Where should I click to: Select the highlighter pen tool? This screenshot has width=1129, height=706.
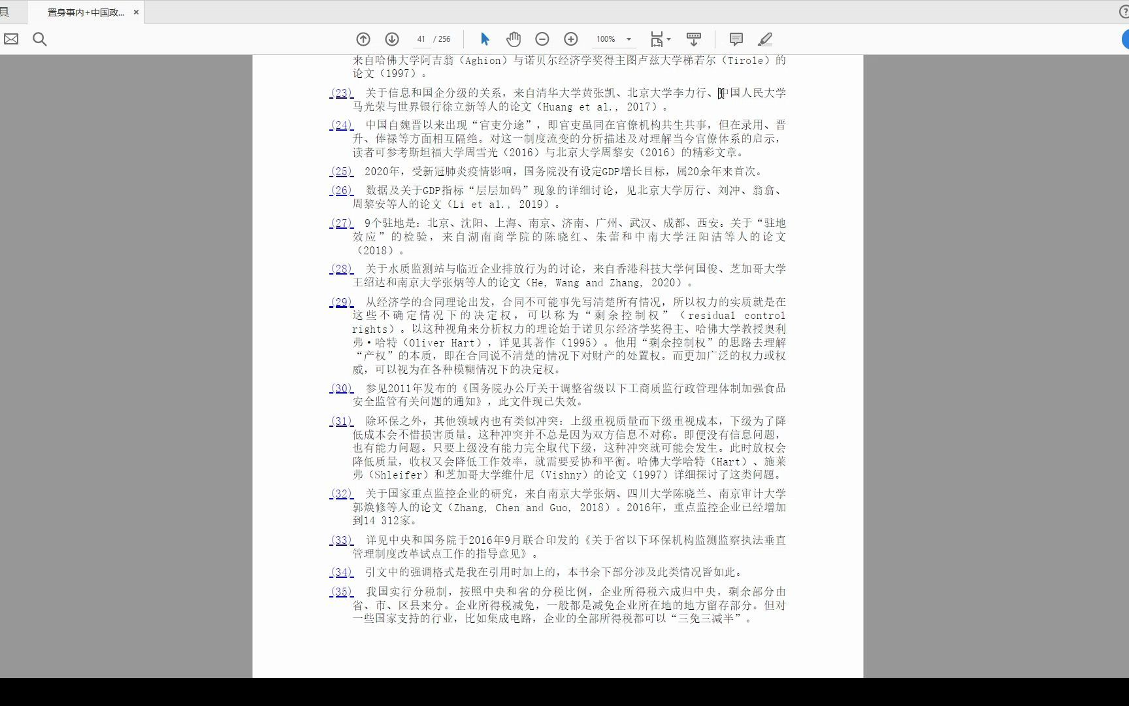765,39
